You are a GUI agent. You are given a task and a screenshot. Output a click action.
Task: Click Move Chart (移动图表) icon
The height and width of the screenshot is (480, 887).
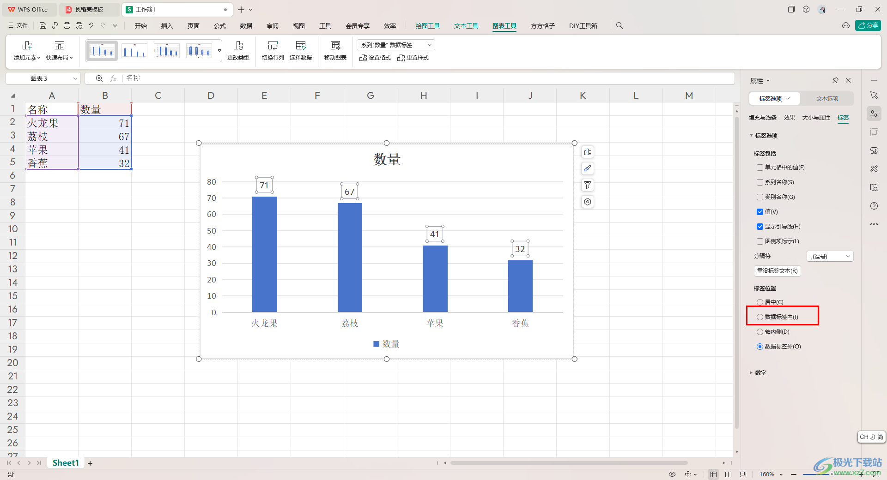(335, 51)
